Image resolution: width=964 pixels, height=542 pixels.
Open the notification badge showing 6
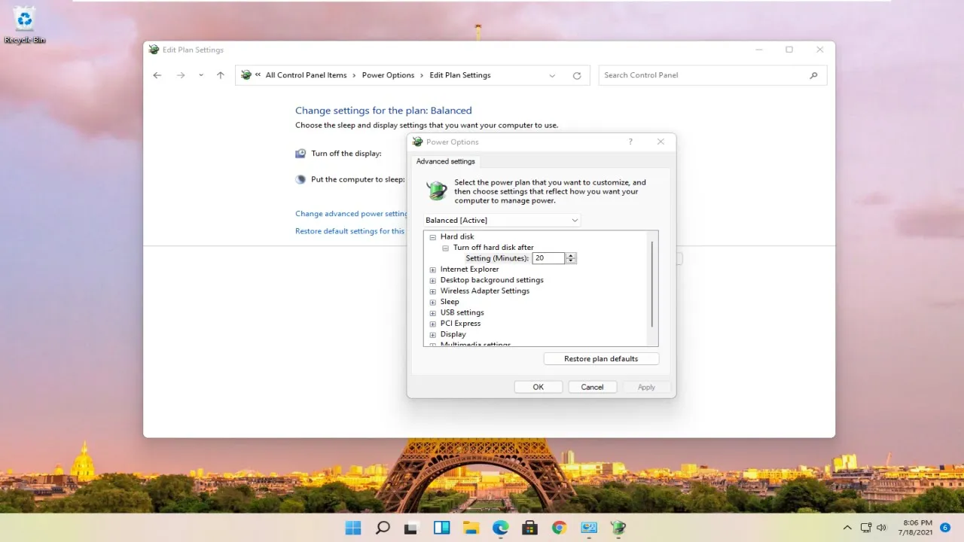(945, 528)
